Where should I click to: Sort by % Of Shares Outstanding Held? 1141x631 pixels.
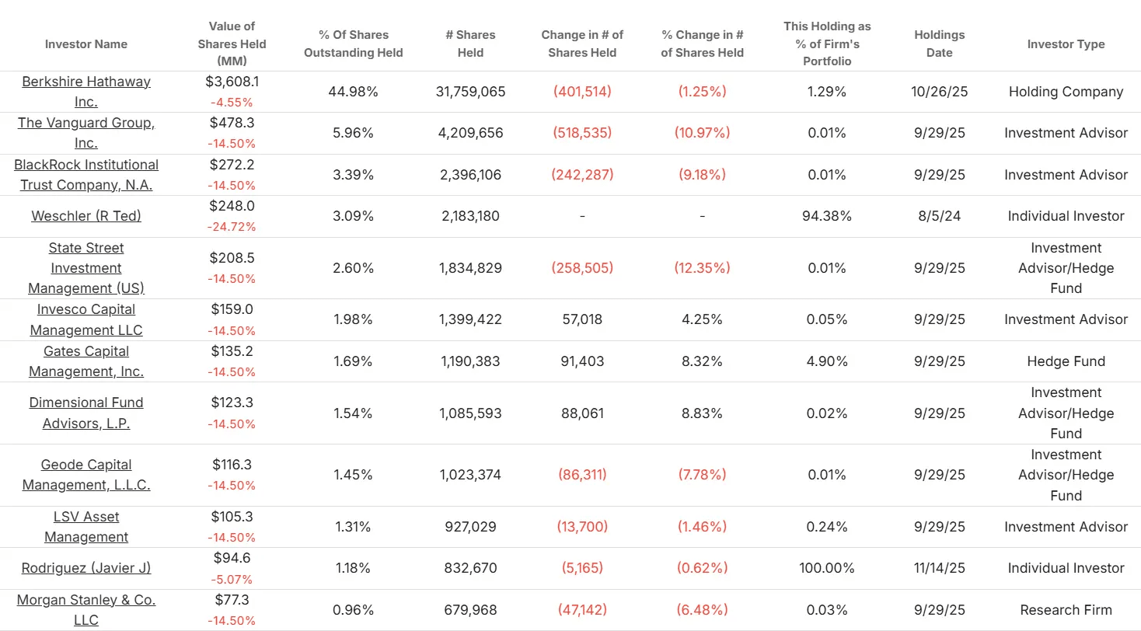[x=354, y=44]
